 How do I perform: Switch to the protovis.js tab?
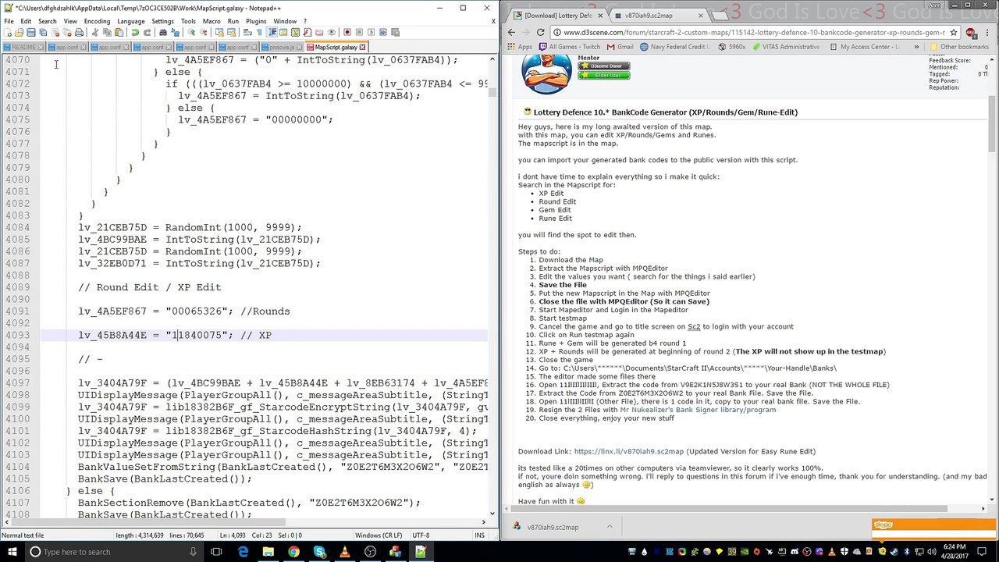click(x=282, y=47)
